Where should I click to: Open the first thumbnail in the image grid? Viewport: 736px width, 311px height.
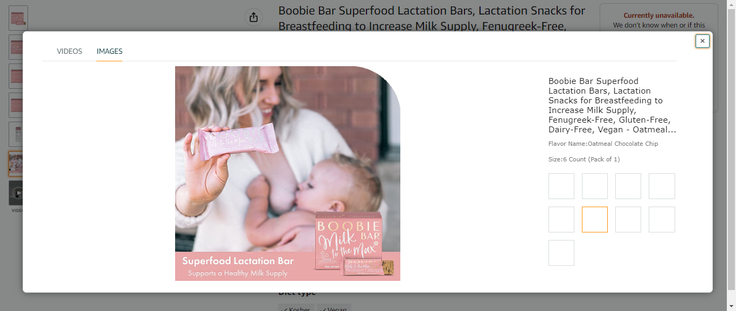click(x=561, y=186)
